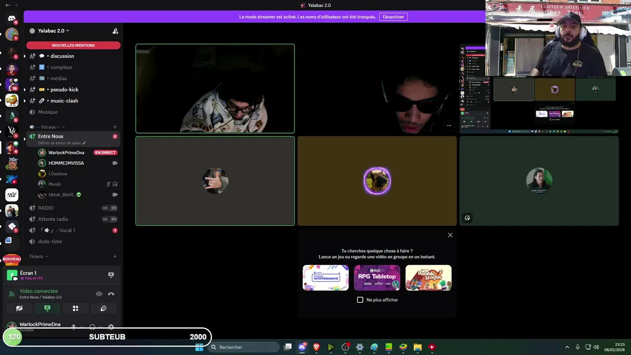
Task: Click the Vidéo connectée status text
Action: [38, 291]
